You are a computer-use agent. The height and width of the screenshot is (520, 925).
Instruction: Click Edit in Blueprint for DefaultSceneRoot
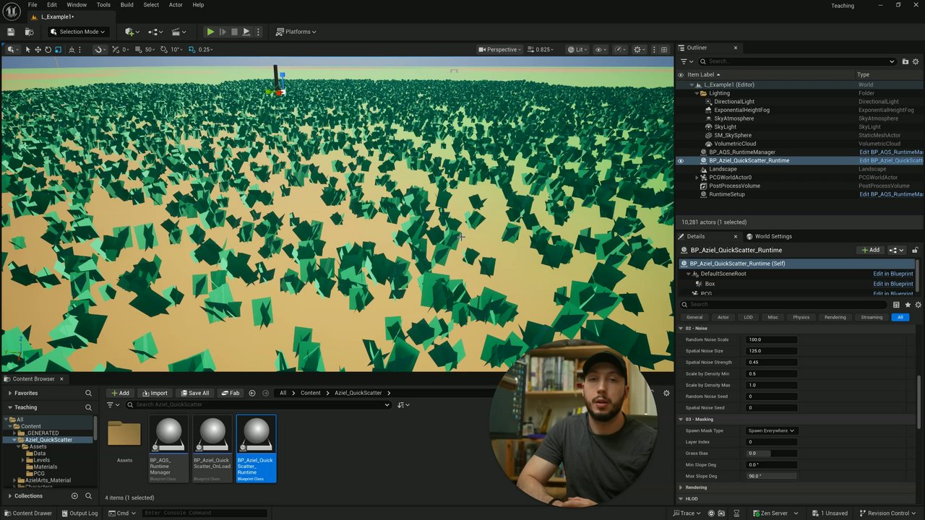892,274
